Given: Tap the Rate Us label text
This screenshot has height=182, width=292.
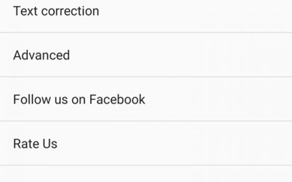Looking at the screenshot, I should (x=35, y=144).
